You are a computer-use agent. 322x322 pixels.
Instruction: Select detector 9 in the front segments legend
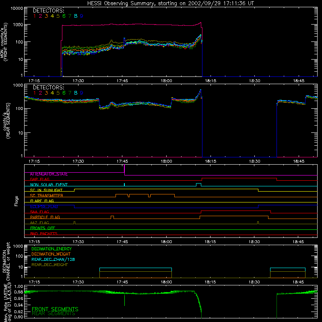pos(82,16)
